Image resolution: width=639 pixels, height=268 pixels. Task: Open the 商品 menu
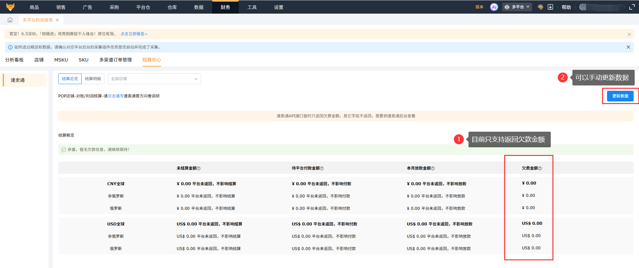pos(34,7)
